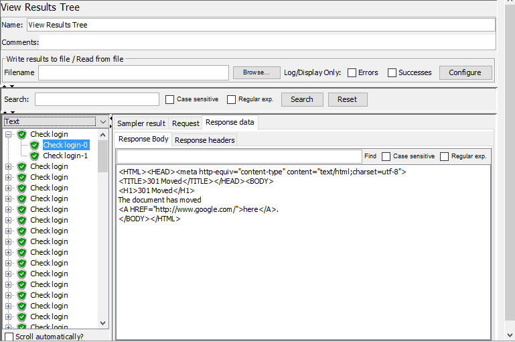Focus the Comments field
This screenshot has width=515, height=342.
[267, 42]
